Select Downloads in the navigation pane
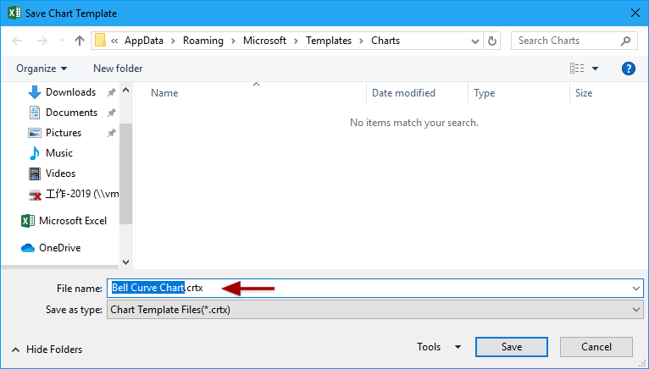649x369 pixels. point(69,92)
